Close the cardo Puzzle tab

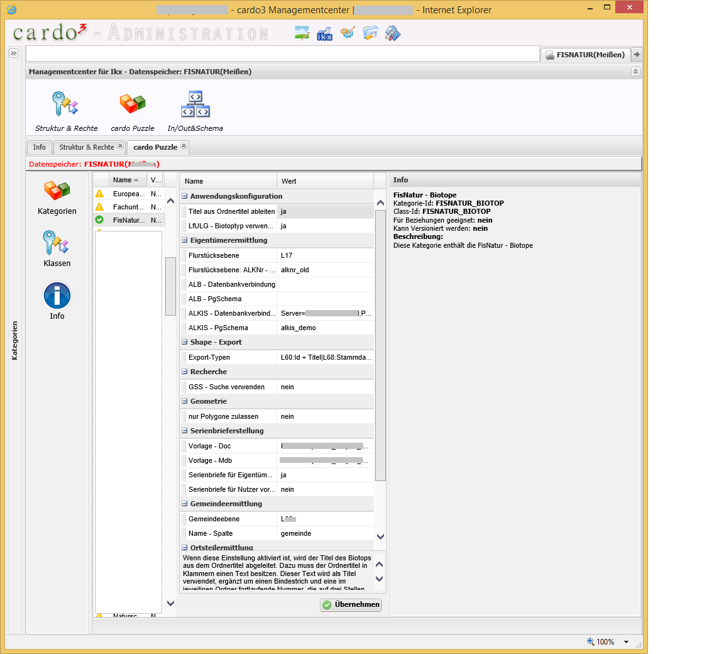tap(184, 146)
